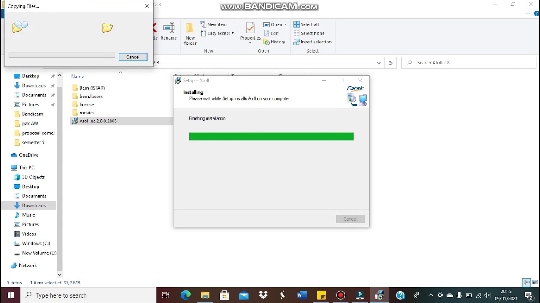Click History in the Open group

[x=275, y=42]
